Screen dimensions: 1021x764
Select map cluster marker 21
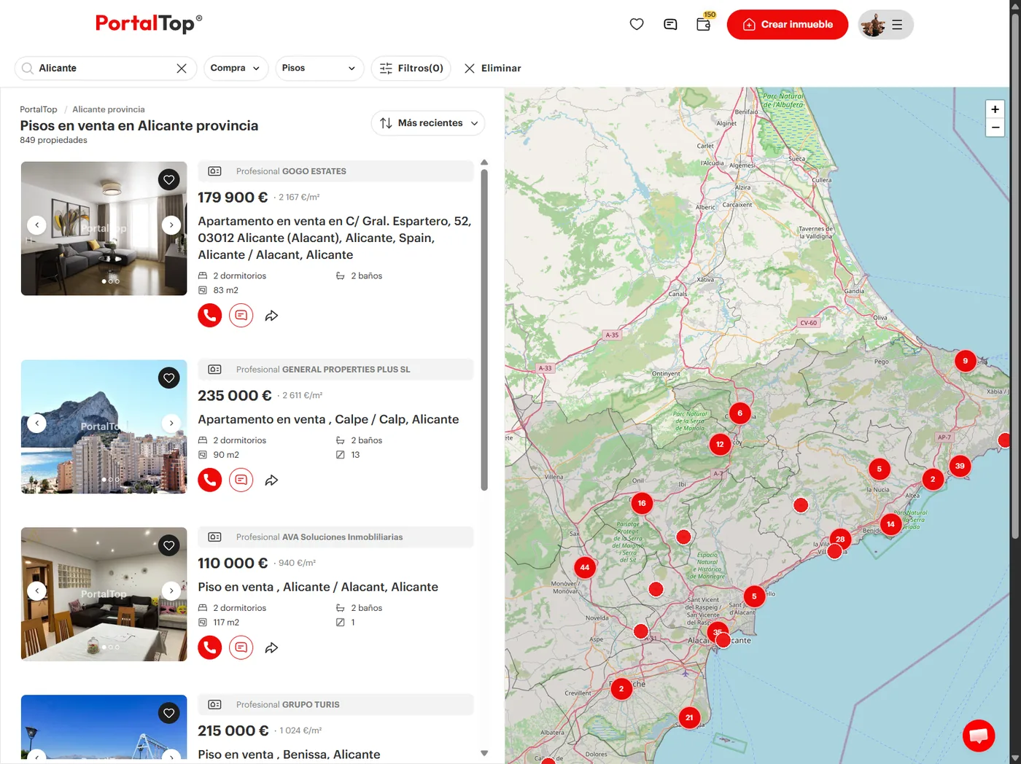coord(689,717)
